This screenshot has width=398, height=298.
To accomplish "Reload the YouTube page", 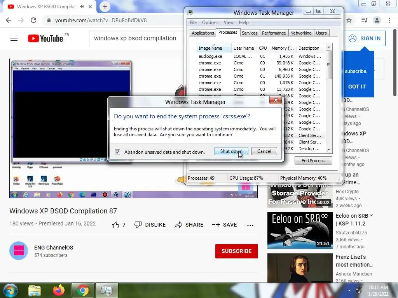I will [33, 20].
